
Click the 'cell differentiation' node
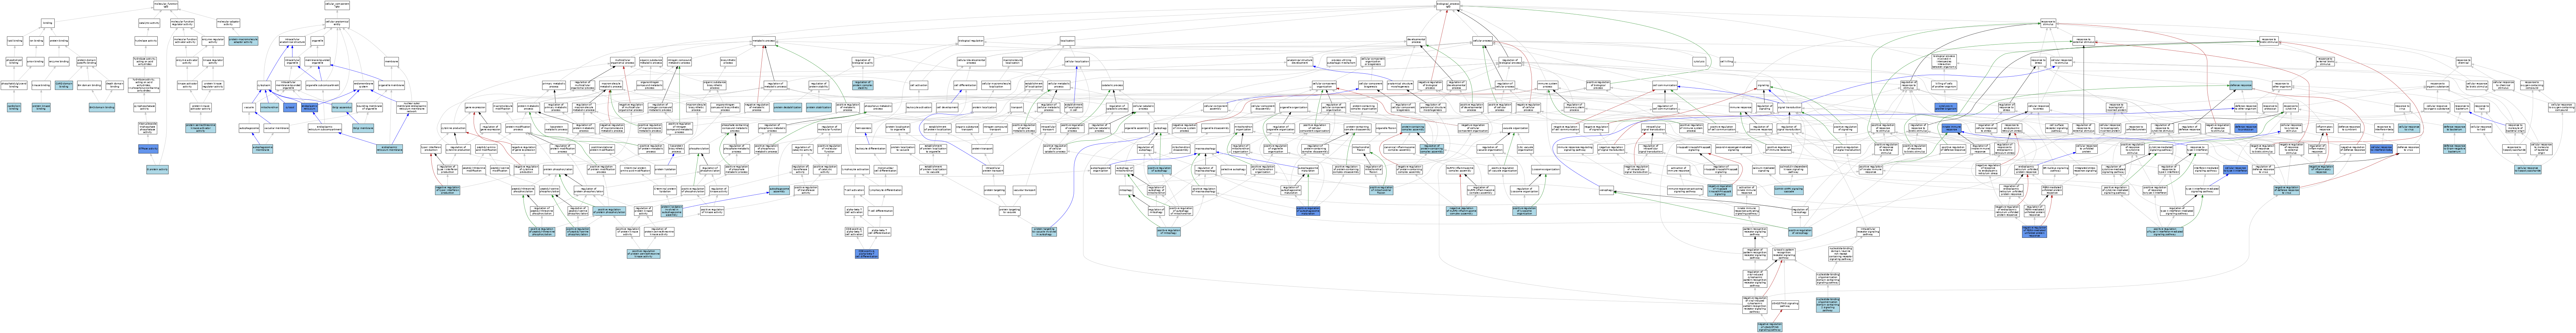[965, 85]
